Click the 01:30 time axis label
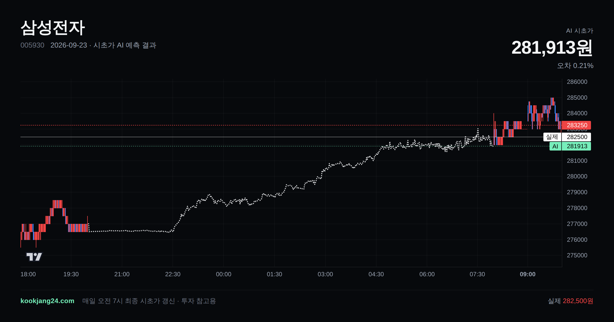Image resolution: width=614 pixels, height=322 pixels. pos(275,274)
